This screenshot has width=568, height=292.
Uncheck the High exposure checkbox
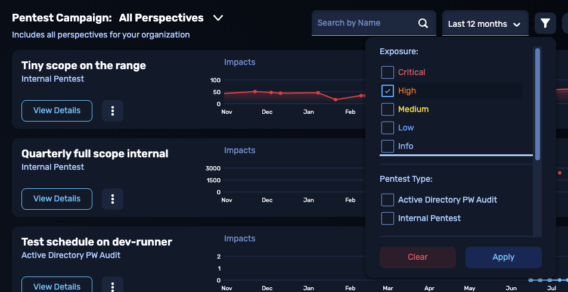[387, 91]
